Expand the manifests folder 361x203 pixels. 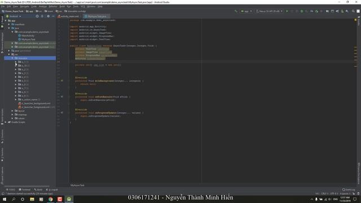click(x=9, y=24)
